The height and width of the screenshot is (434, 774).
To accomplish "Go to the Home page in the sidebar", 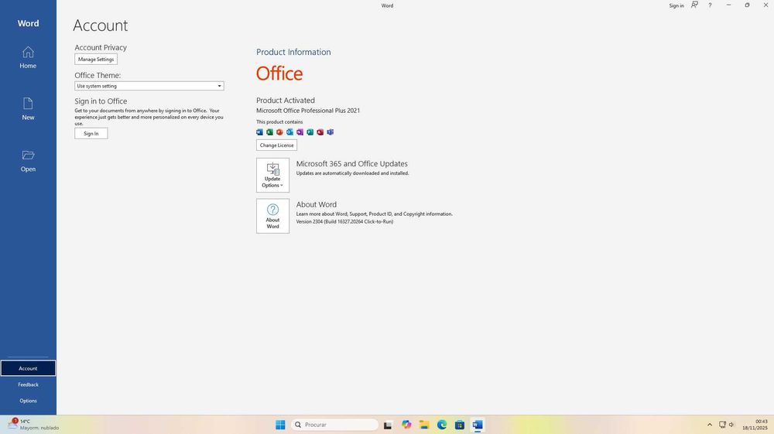I will click(28, 57).
